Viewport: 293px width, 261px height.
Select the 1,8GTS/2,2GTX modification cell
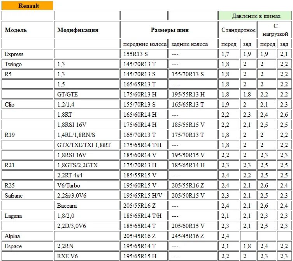[x=87, y=165]
